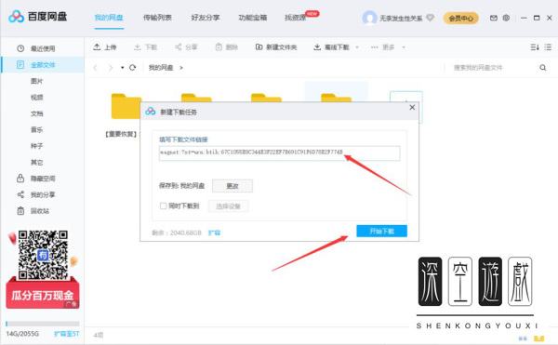Click the back navigation arrow
This screenshot has width=558, height=345.
[x=95, y=68]
